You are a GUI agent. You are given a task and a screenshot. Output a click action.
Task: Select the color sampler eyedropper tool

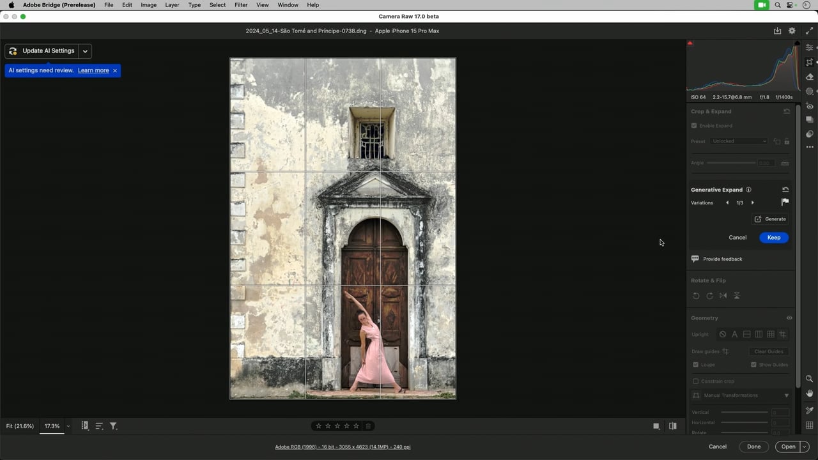[810, 411]
